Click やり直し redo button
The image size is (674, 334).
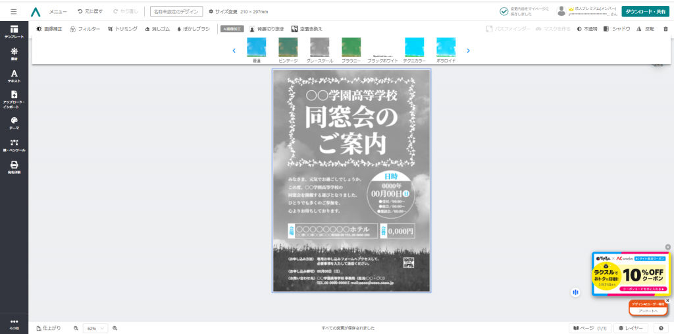[x=126, y=12]
